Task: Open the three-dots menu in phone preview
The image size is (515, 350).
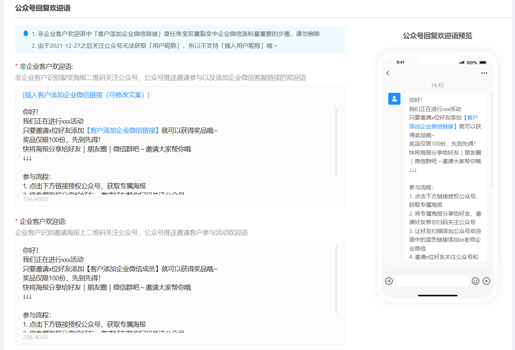Action: tap(484, 73)
